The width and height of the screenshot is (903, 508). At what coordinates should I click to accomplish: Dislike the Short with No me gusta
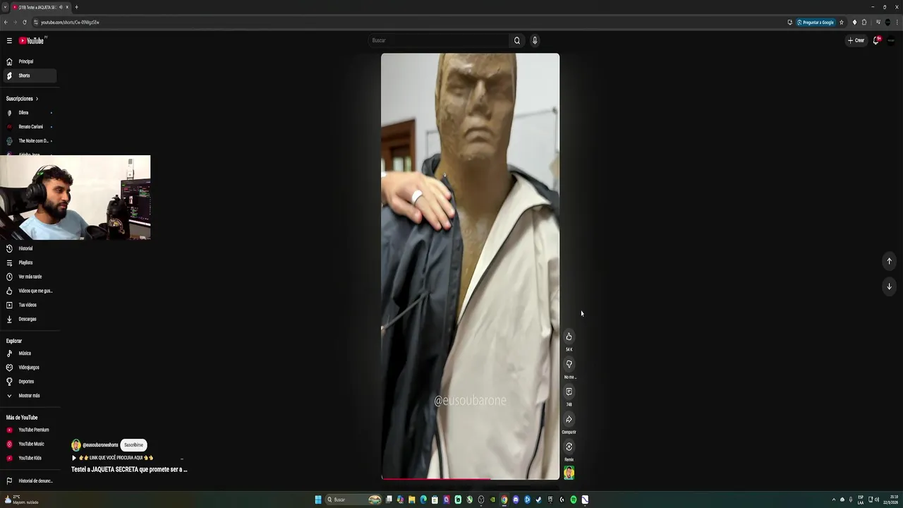[x=569, y=364]
